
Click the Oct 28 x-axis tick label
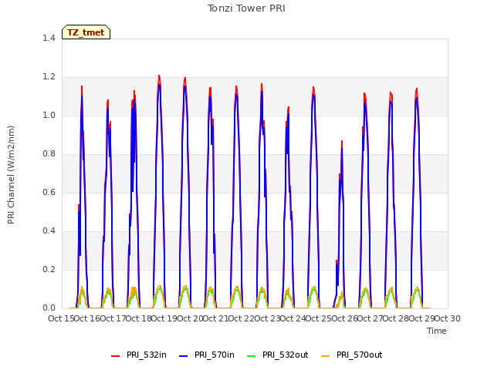[x=396, y=318]
